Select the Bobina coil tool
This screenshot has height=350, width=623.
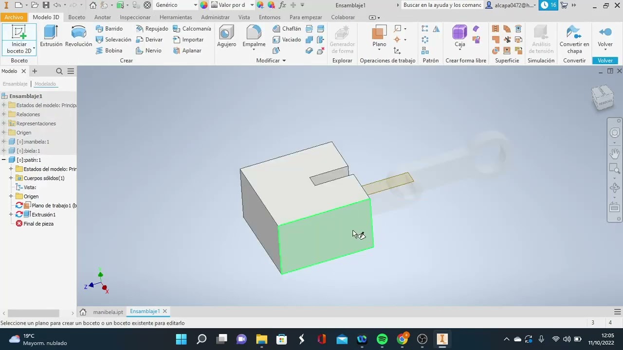109,51
